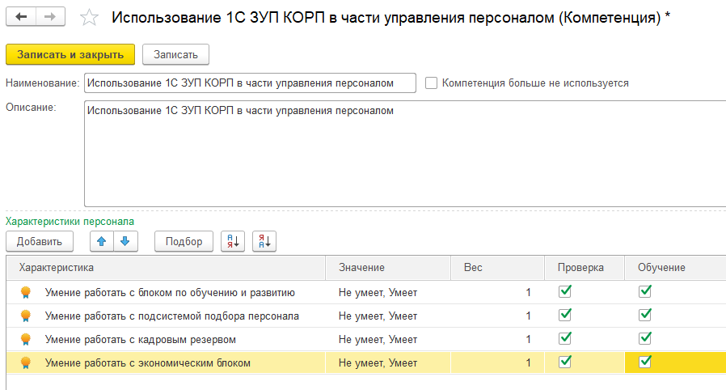
Task: Move selected row up with blue arrow
Action: 102,241
